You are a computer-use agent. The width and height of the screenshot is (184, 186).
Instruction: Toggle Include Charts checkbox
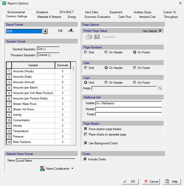[85, 159]
